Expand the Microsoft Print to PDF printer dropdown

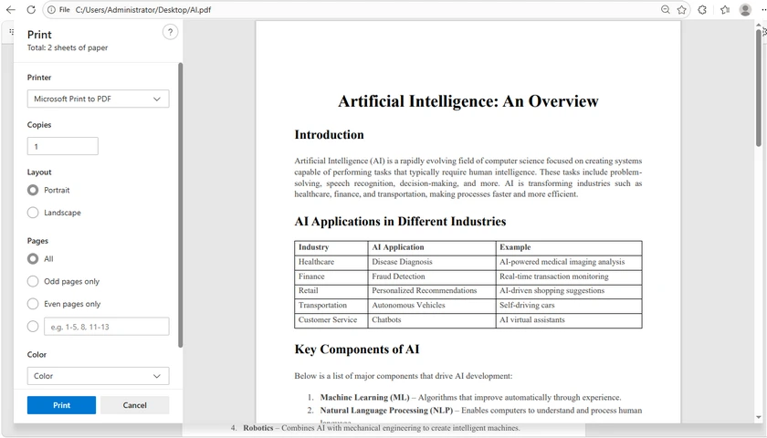98,99
